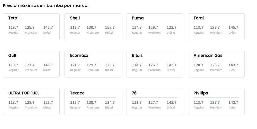Select Puma's 117.7 Regular price
Viewport: 257px width, 129px height.
click(x=137, y=28)
